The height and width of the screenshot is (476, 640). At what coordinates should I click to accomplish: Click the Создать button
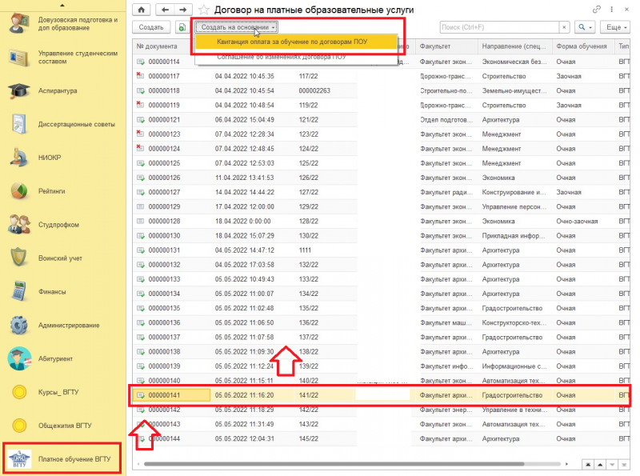pyautogui.click(x=151, y=27)
